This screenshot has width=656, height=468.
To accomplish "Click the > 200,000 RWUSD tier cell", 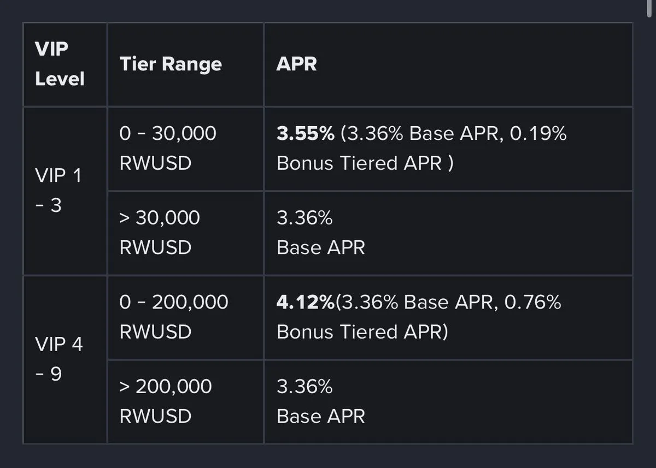I will point(186,401).
